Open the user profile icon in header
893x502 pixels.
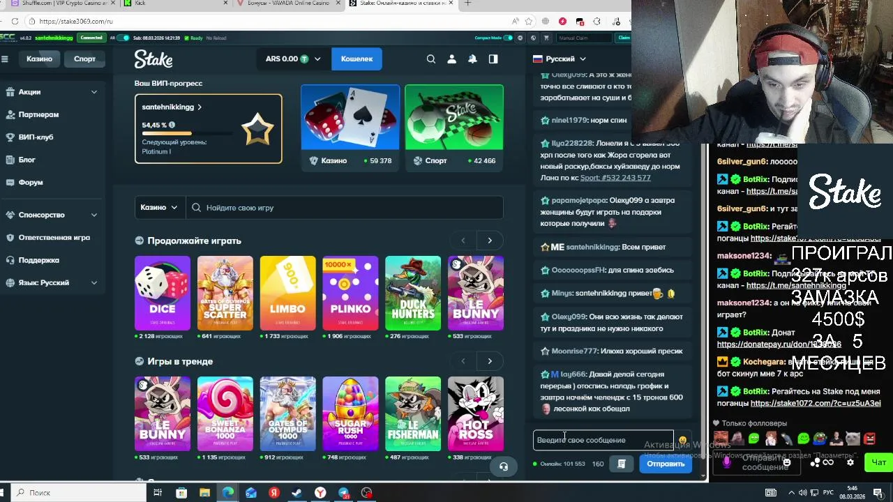[x=451, y=59]
